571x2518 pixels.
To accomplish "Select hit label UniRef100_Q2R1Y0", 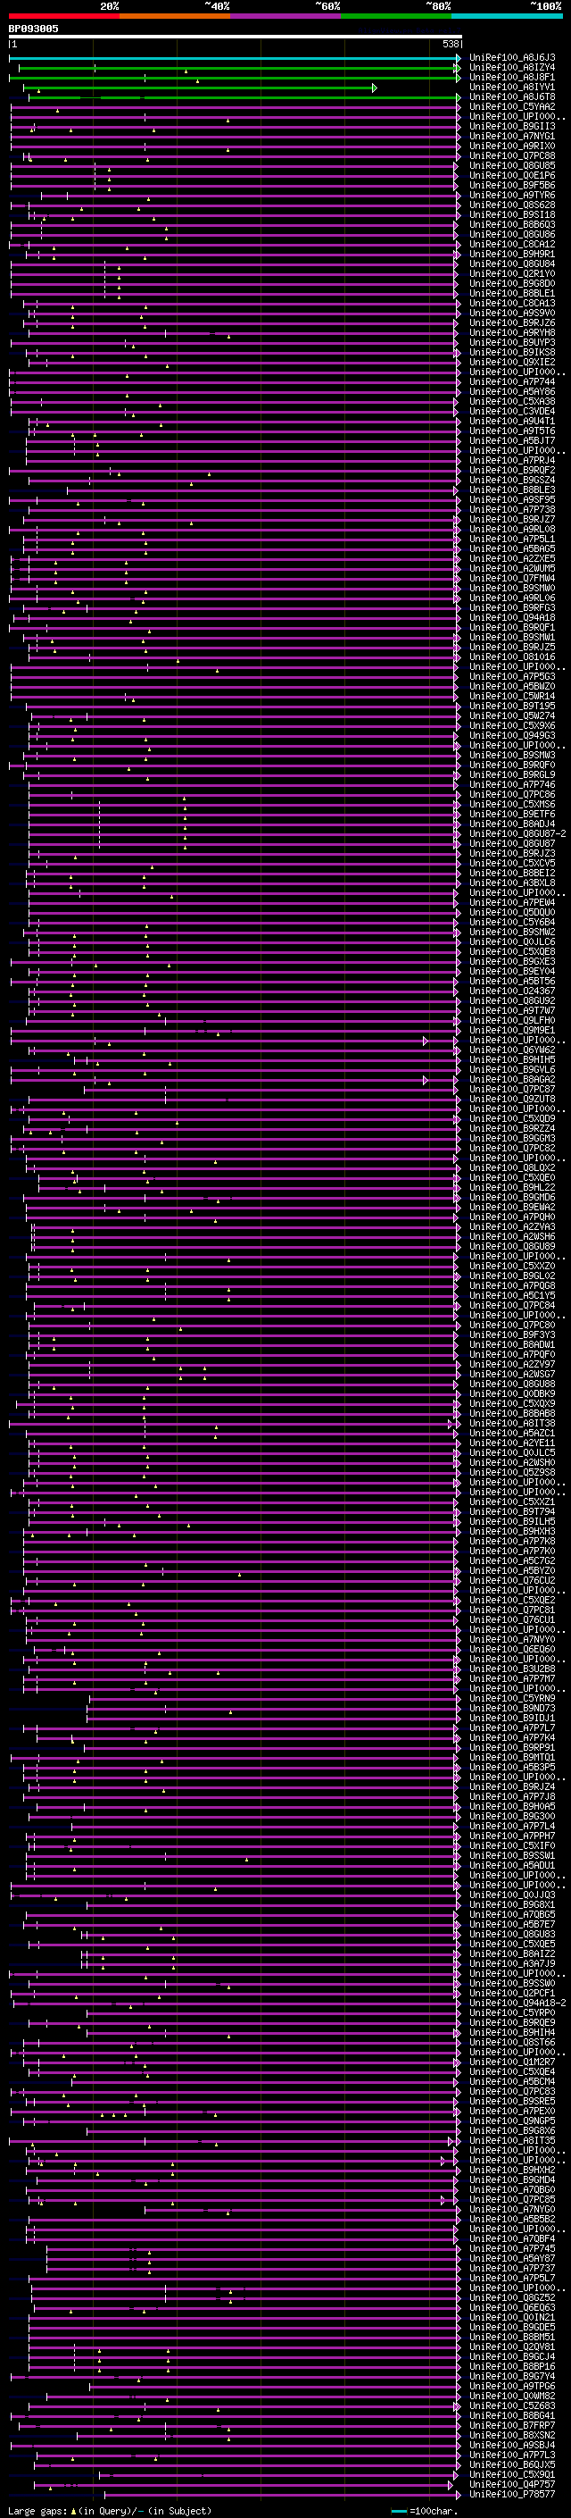I will 512,273.
